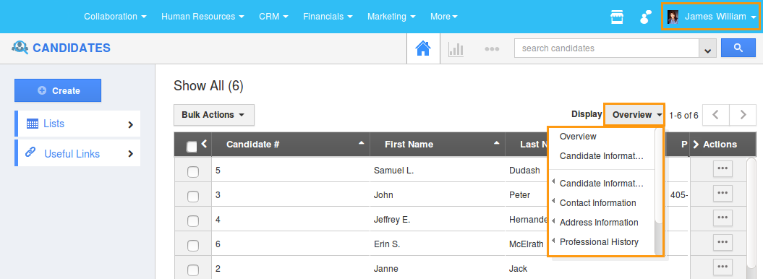The image size is (763, 279).
Task: Open the More menu
Action: tap(444, 17)
